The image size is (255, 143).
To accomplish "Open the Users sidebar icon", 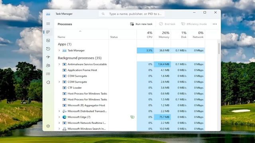I will (48, 66).
